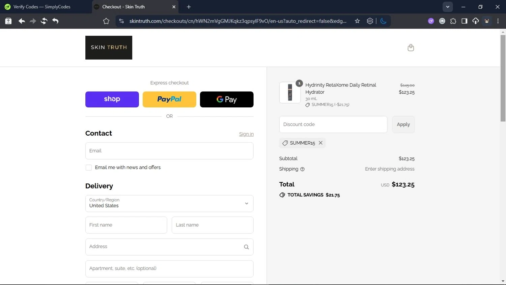Open the browser three-dot menu
This screenshot has width=506, height=285.
(498, 21)
